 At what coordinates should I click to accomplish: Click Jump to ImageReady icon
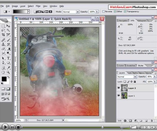[x=5, y=99]
